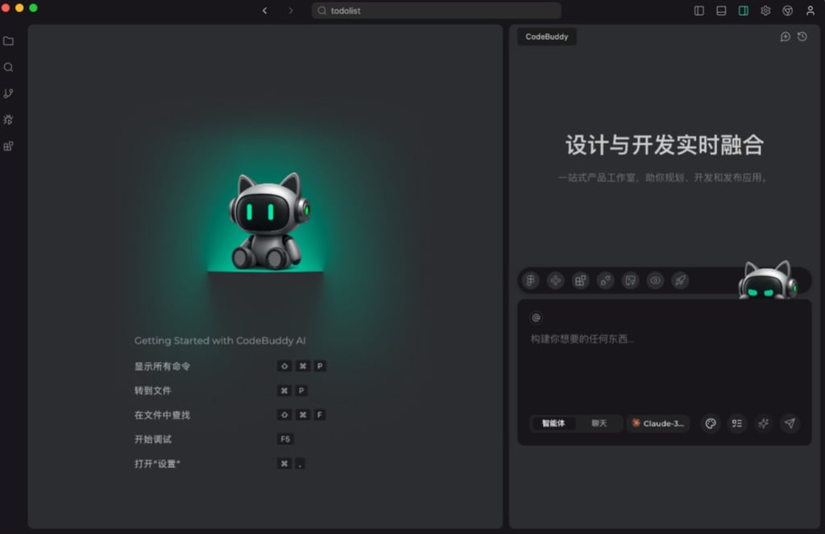Screen dimensions: 825x534
Task: Open the palette theme picker near the send button
Action: (711, 424)
